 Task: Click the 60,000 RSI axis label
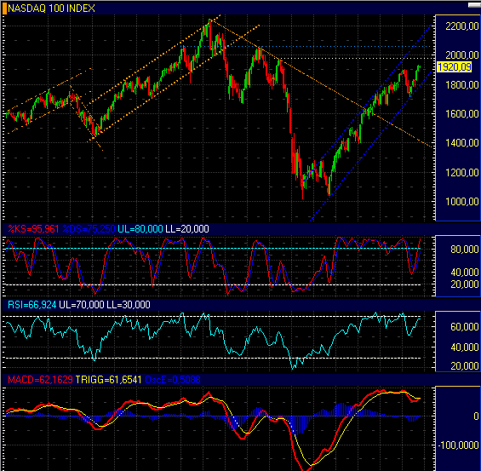465,327
